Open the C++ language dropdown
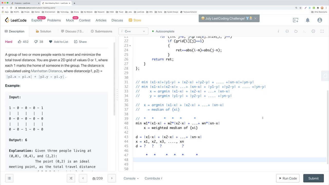The height and width of the screenshot is (185, 329). pyautogui.click(x=133, y=31)
